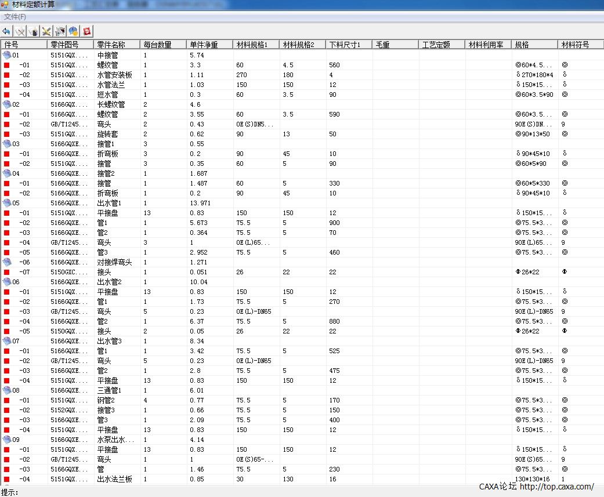This screenshot has height=497, width=604.
Task: Click the 材料规格2 column header
Action: click(x=302, y=45)
